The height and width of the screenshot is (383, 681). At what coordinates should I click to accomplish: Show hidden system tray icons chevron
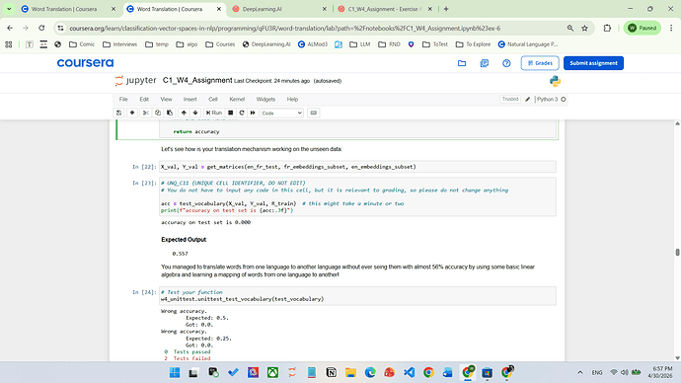(579, 372)
